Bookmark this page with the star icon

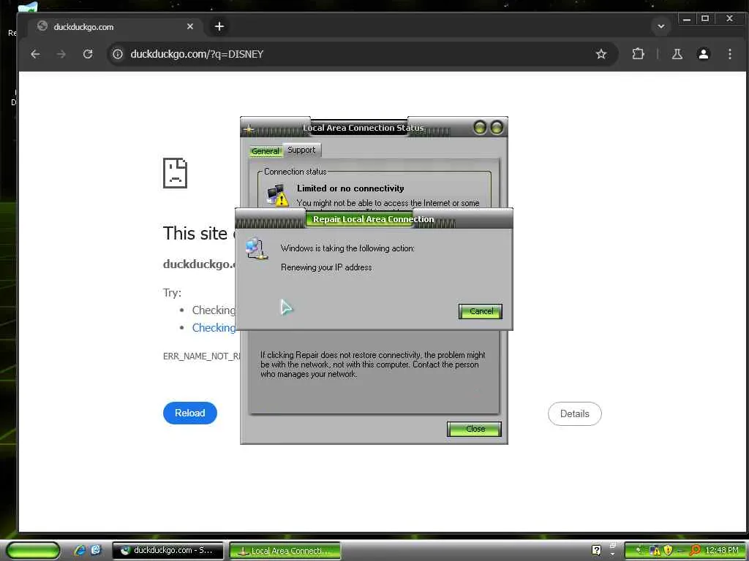click(601, 54)
